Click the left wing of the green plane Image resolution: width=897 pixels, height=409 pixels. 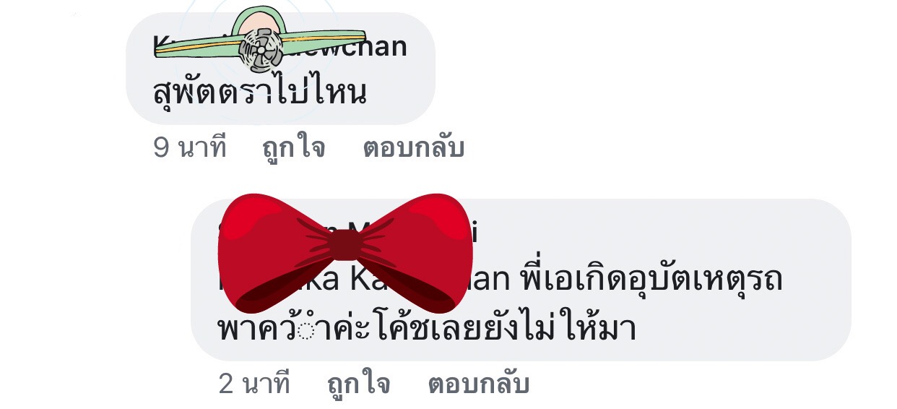[x=198, y=47]
